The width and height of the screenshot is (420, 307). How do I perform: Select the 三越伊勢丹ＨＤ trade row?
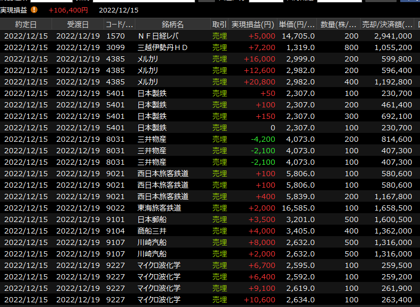pyautogui.click(x=162, y=47)
